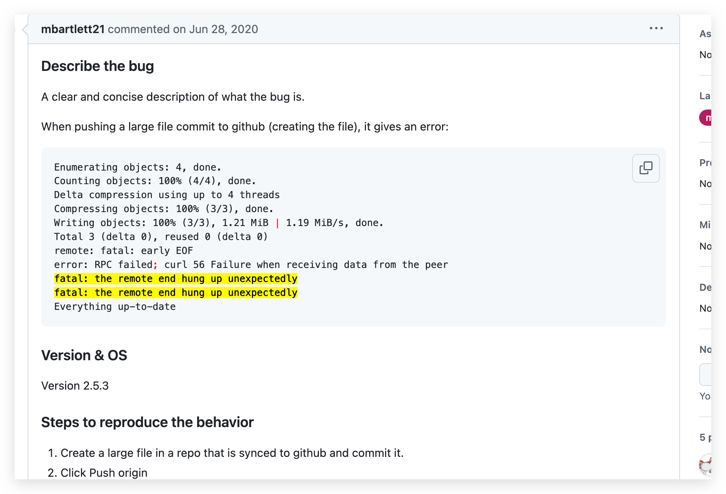Select the Everything up-to-date code line
726x494 pixels.
(x=115, y=307)
